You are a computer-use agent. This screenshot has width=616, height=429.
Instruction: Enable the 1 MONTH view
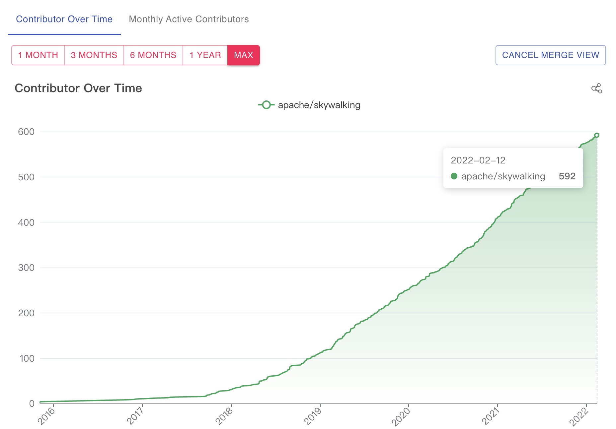[x=38, y=55]
